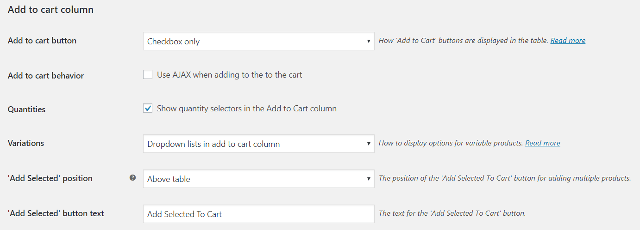Screen dimensions: 640x230
Task: Uncheck Show quantity selectors checkbox
Action: coord(148,109)
